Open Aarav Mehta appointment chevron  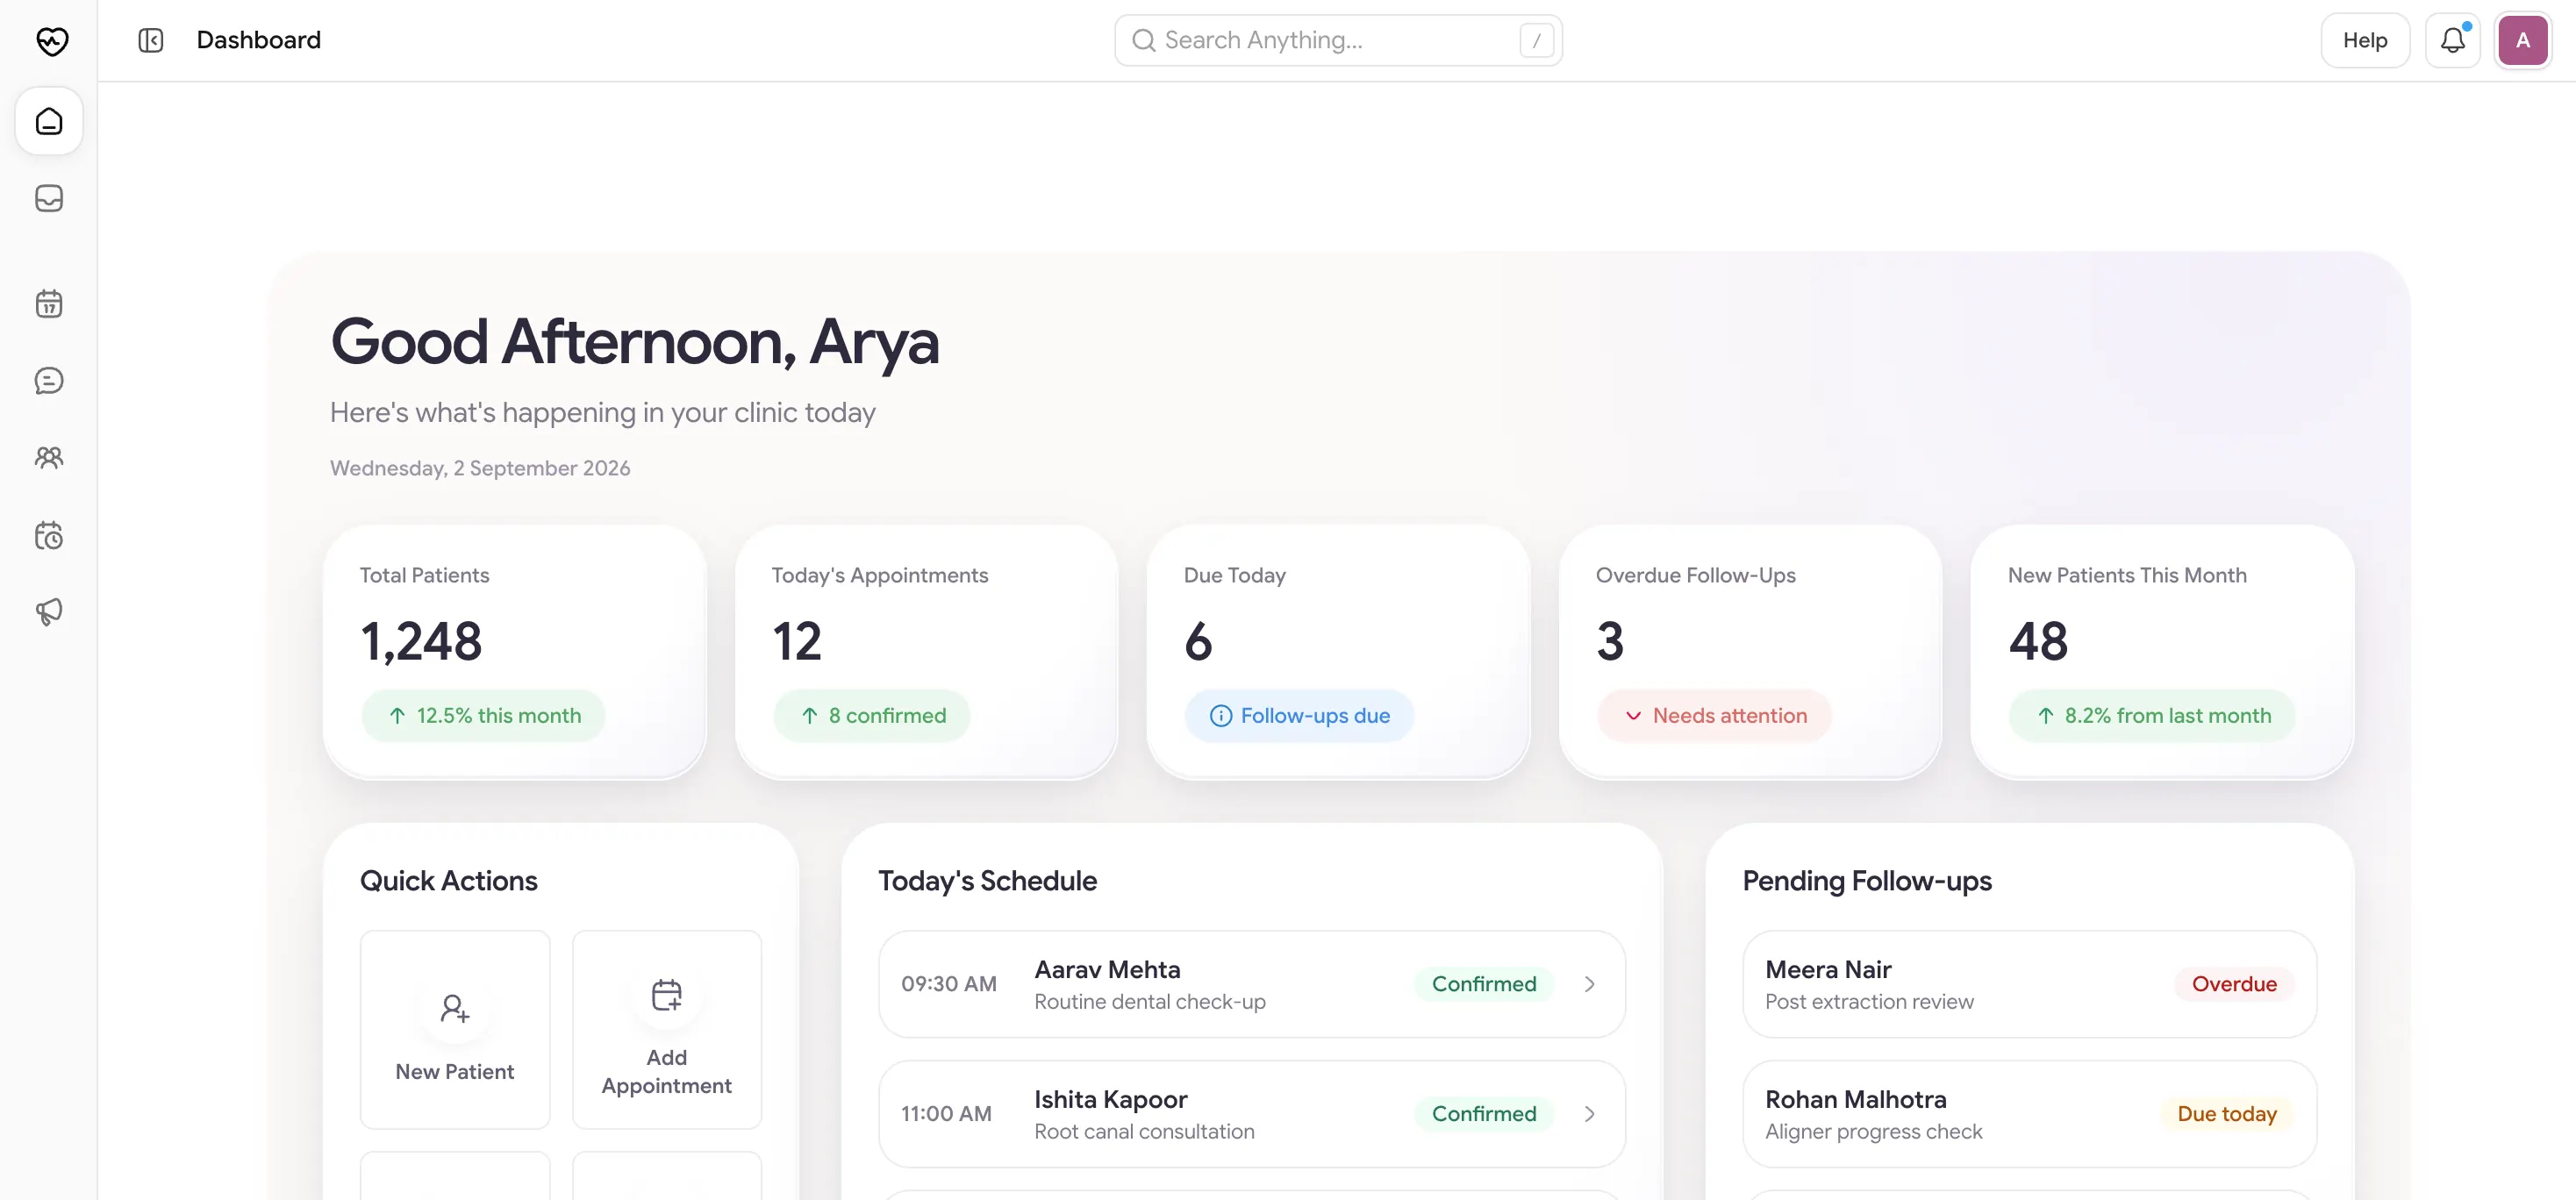(1589, 985)
